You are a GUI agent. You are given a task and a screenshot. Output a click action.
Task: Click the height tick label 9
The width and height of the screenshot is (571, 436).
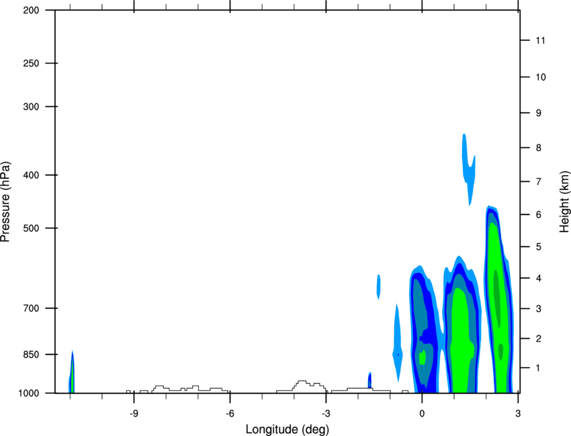[538, 113]
